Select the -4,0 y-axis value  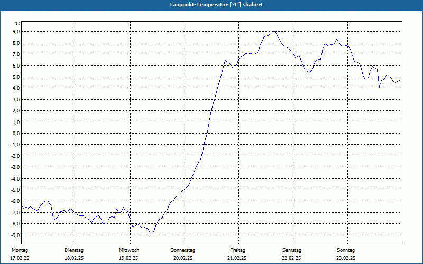(x=15, y=178)
